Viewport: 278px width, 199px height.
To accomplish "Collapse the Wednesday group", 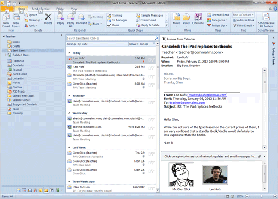I will click(x=69, y=113).
